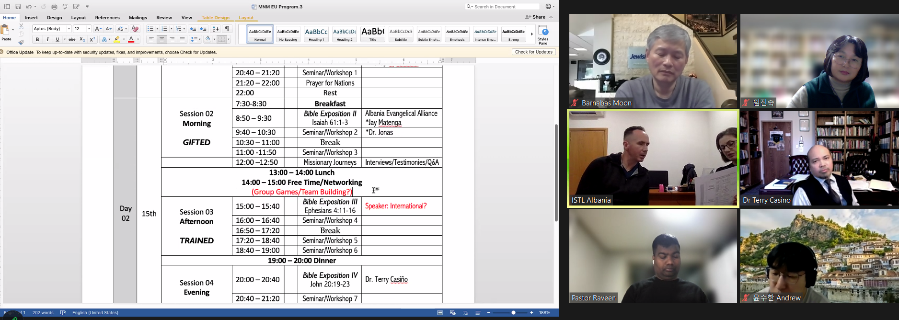
Task: Open the Review tab
Action: pos(164,18)
